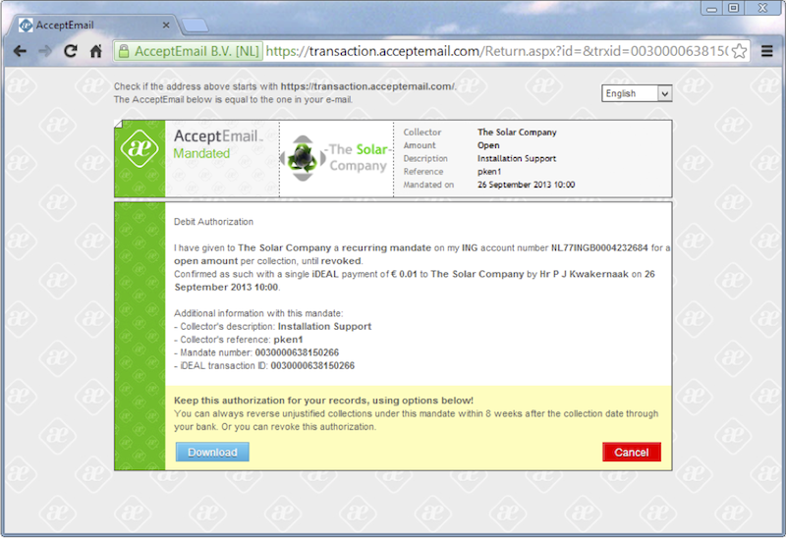The image size is (786, 538).
Task: Click the AcceptEmail B.V. [NL] certificate label
Action: tap(196, 51)
